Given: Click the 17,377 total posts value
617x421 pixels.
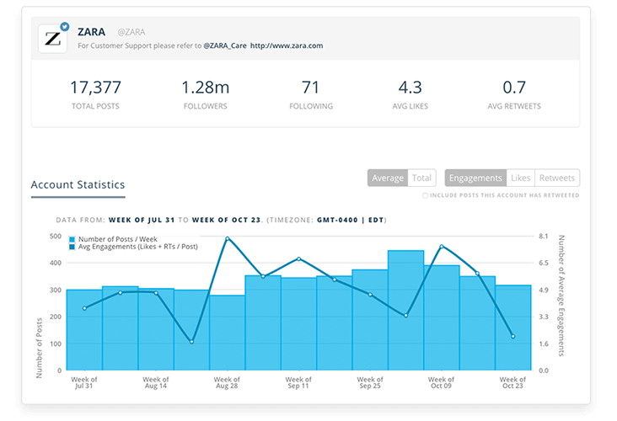Looking at the screenshot, I should 95,88.
